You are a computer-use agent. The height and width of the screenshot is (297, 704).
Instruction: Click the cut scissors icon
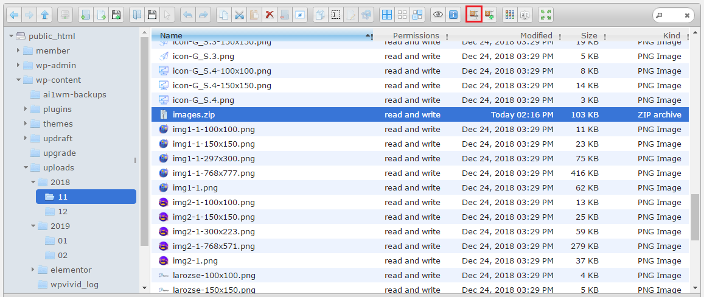[239, 15]
